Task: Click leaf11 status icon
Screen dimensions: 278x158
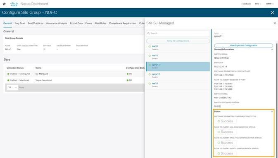Action: click(150, 46)
